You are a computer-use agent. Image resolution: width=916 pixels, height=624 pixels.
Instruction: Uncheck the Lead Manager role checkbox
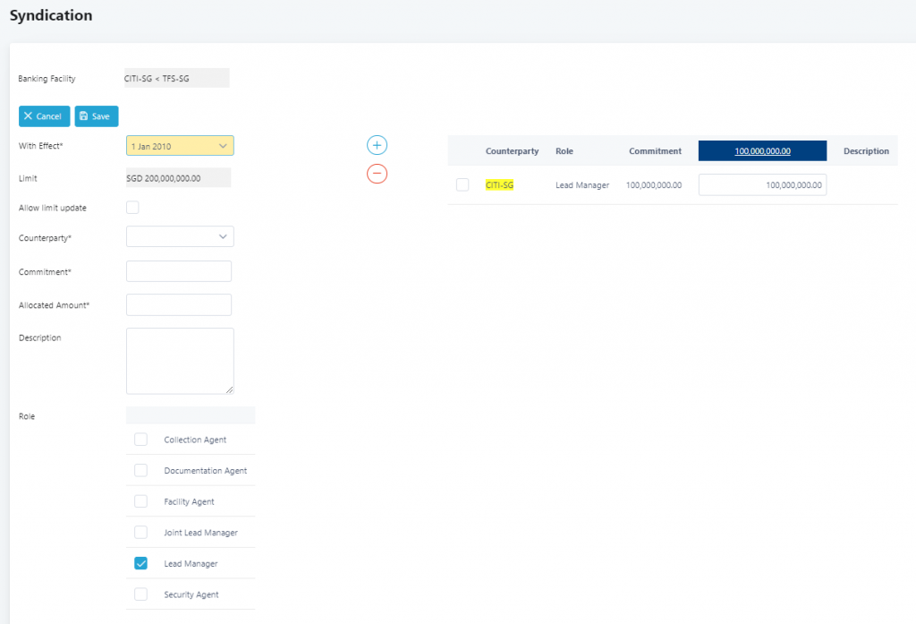coord(140,563)
